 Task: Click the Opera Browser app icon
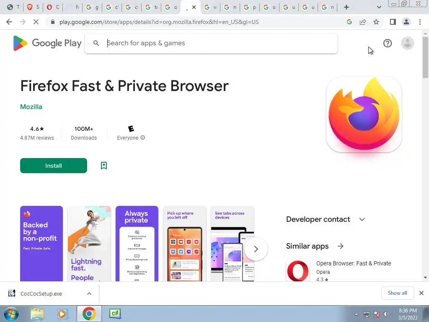[x=298, y=270]
